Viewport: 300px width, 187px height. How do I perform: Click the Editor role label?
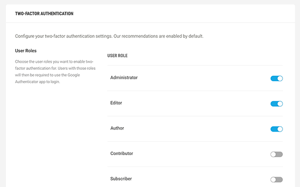116,103
